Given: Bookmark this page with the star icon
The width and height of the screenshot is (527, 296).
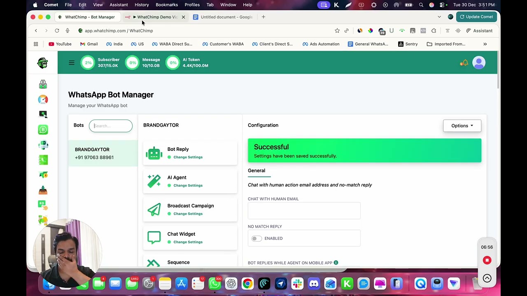Looking at the screenshot, I should pyautogui.click(x=337, y=31).
